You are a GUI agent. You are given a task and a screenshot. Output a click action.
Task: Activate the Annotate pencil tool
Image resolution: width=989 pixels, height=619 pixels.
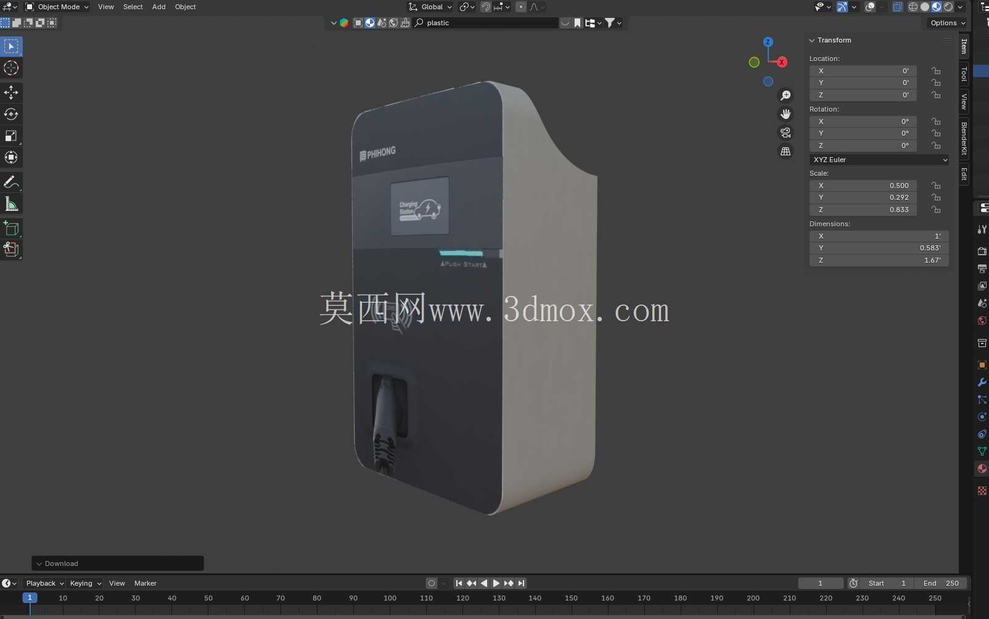(x=11, y=182)
